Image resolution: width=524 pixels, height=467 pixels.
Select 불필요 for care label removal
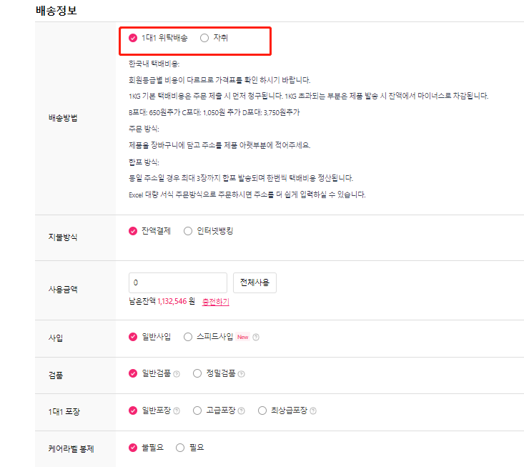pos(133,448)
